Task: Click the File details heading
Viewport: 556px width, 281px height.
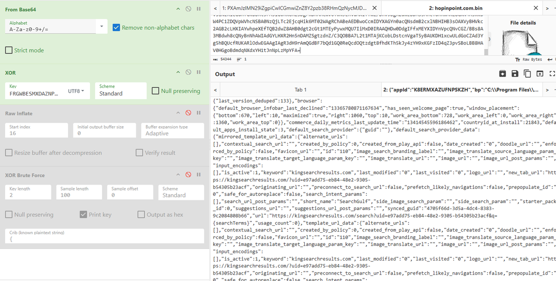Action: coord(523,23)
